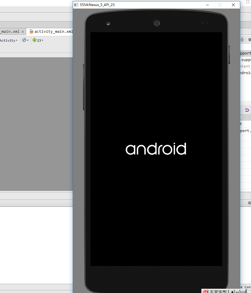The width and height of the screenshot is (251, 293).
Task: Open the gear settings icon beside collapse arrows
Action: 249,40
